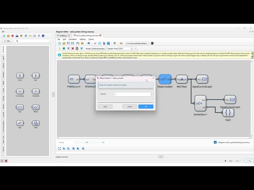The image size is (254, 190).
Task: Click the red stop icon in the main toolbar
Action: point(12,36)
